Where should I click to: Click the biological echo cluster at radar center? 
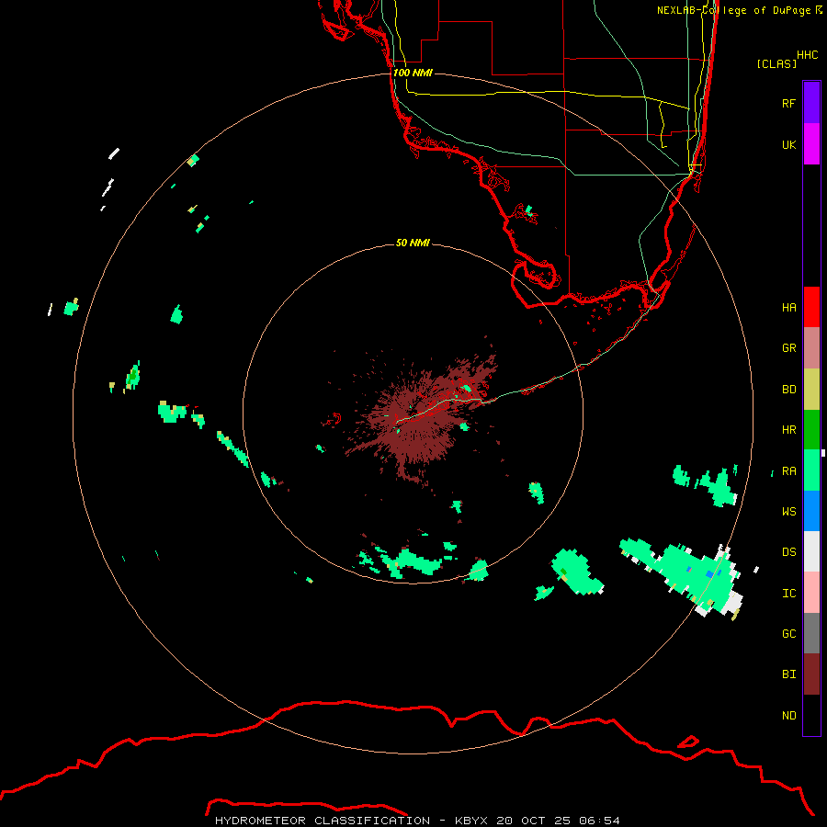pyautogui.click(x=422, y=416)
